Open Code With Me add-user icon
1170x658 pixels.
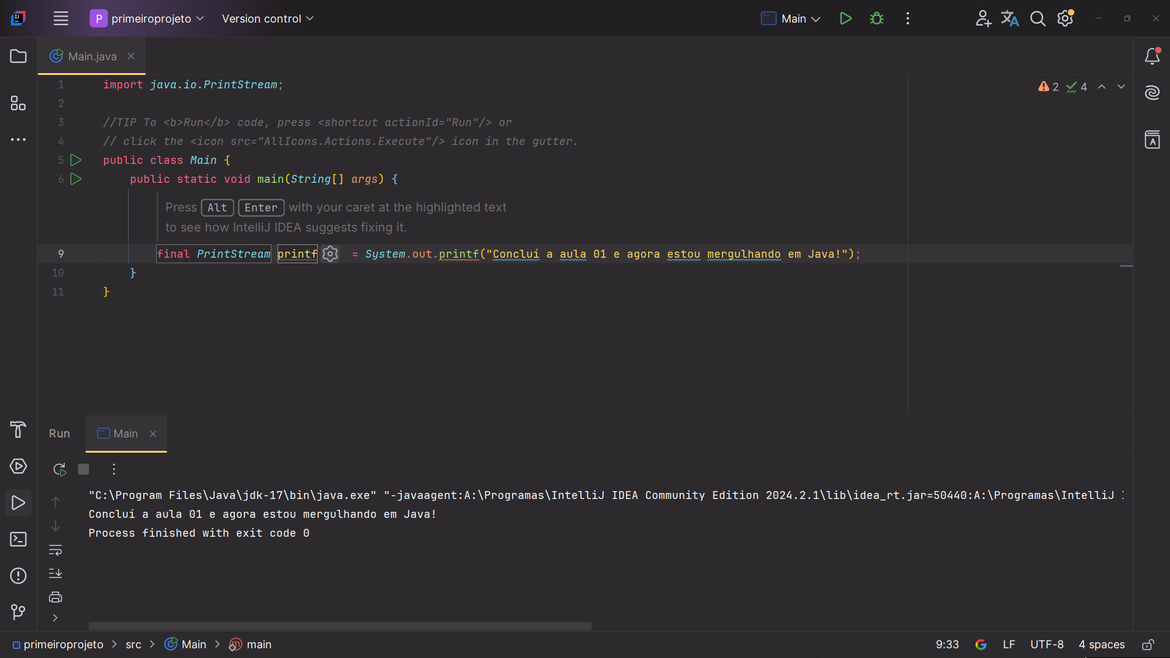[x=983, y=18]
